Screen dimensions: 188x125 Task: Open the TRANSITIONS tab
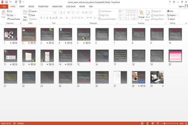pos(43,7)
